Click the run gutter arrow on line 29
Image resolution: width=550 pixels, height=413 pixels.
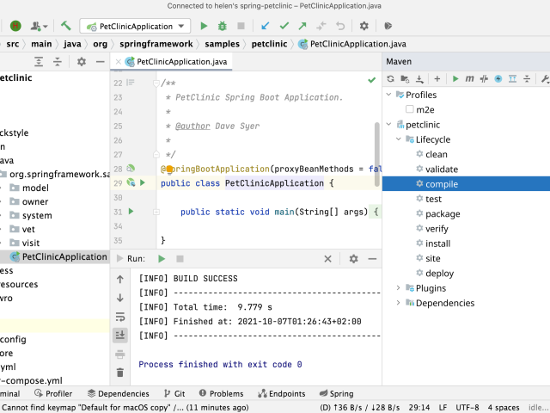tap(143, 182)
